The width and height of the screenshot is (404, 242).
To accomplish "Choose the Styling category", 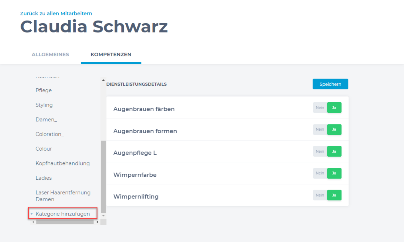I will [44, 105].
